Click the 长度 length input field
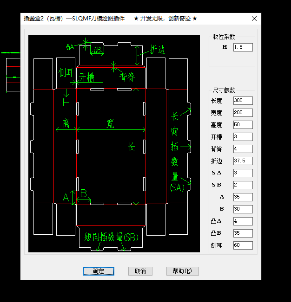The height and width of the screenshot is (302, 291). point(243,101)
